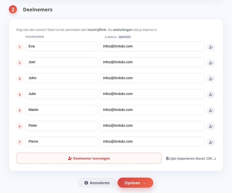The width and height of the screenshot is (232, 193).
Task: Focus the email field in Joel's row
Action: click(152, 62)
